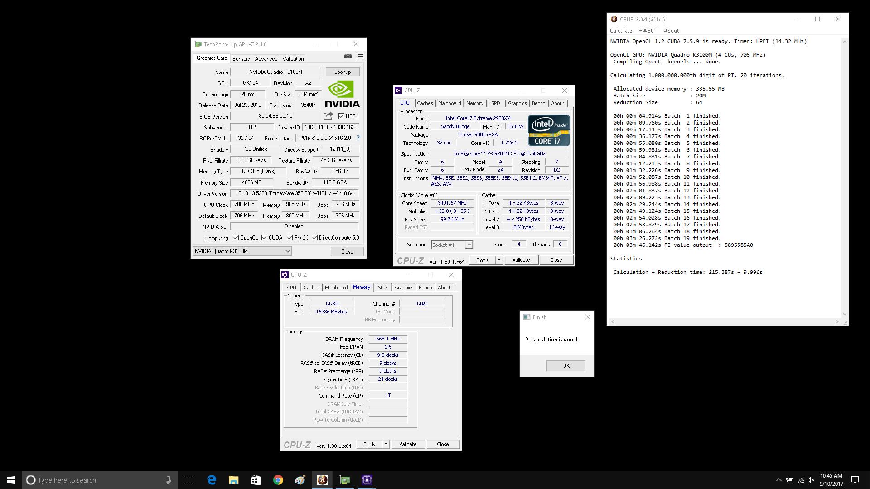
Task: Confirm OK in the Finish dialog
Action: click(565, 366)
